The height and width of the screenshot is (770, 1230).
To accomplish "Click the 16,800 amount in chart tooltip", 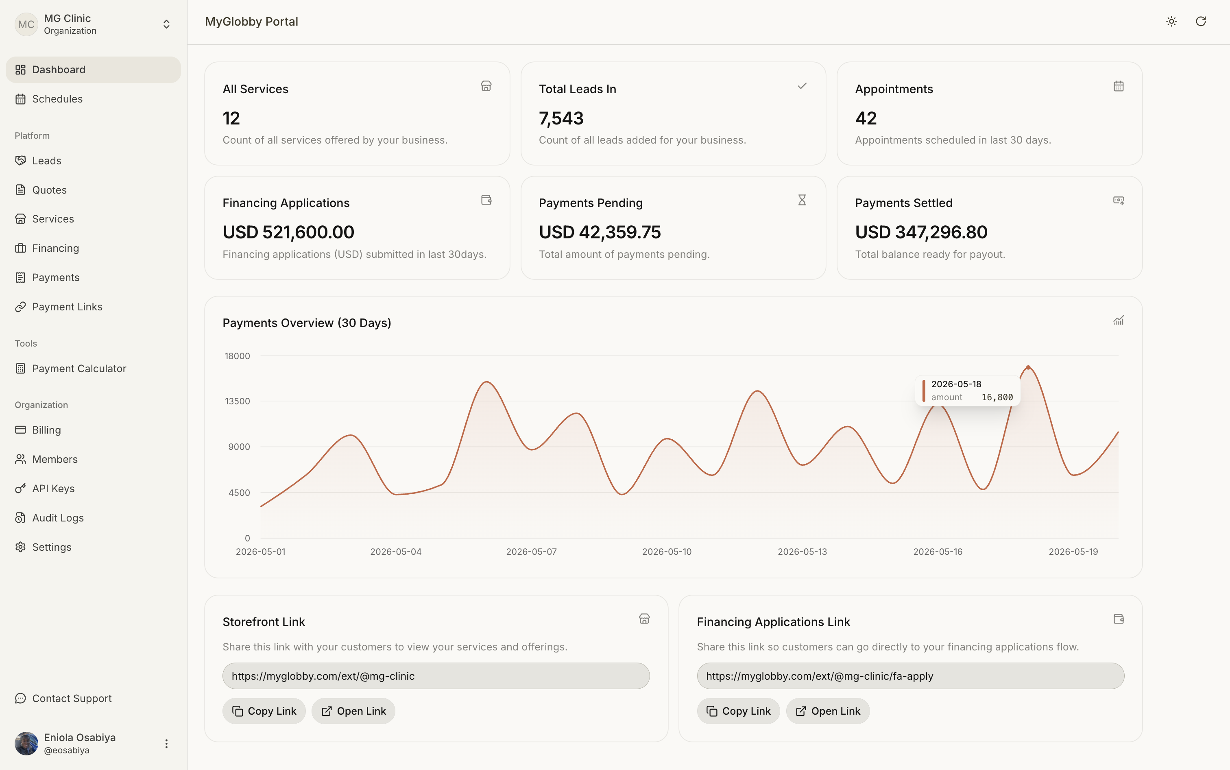I will (997, 397).
